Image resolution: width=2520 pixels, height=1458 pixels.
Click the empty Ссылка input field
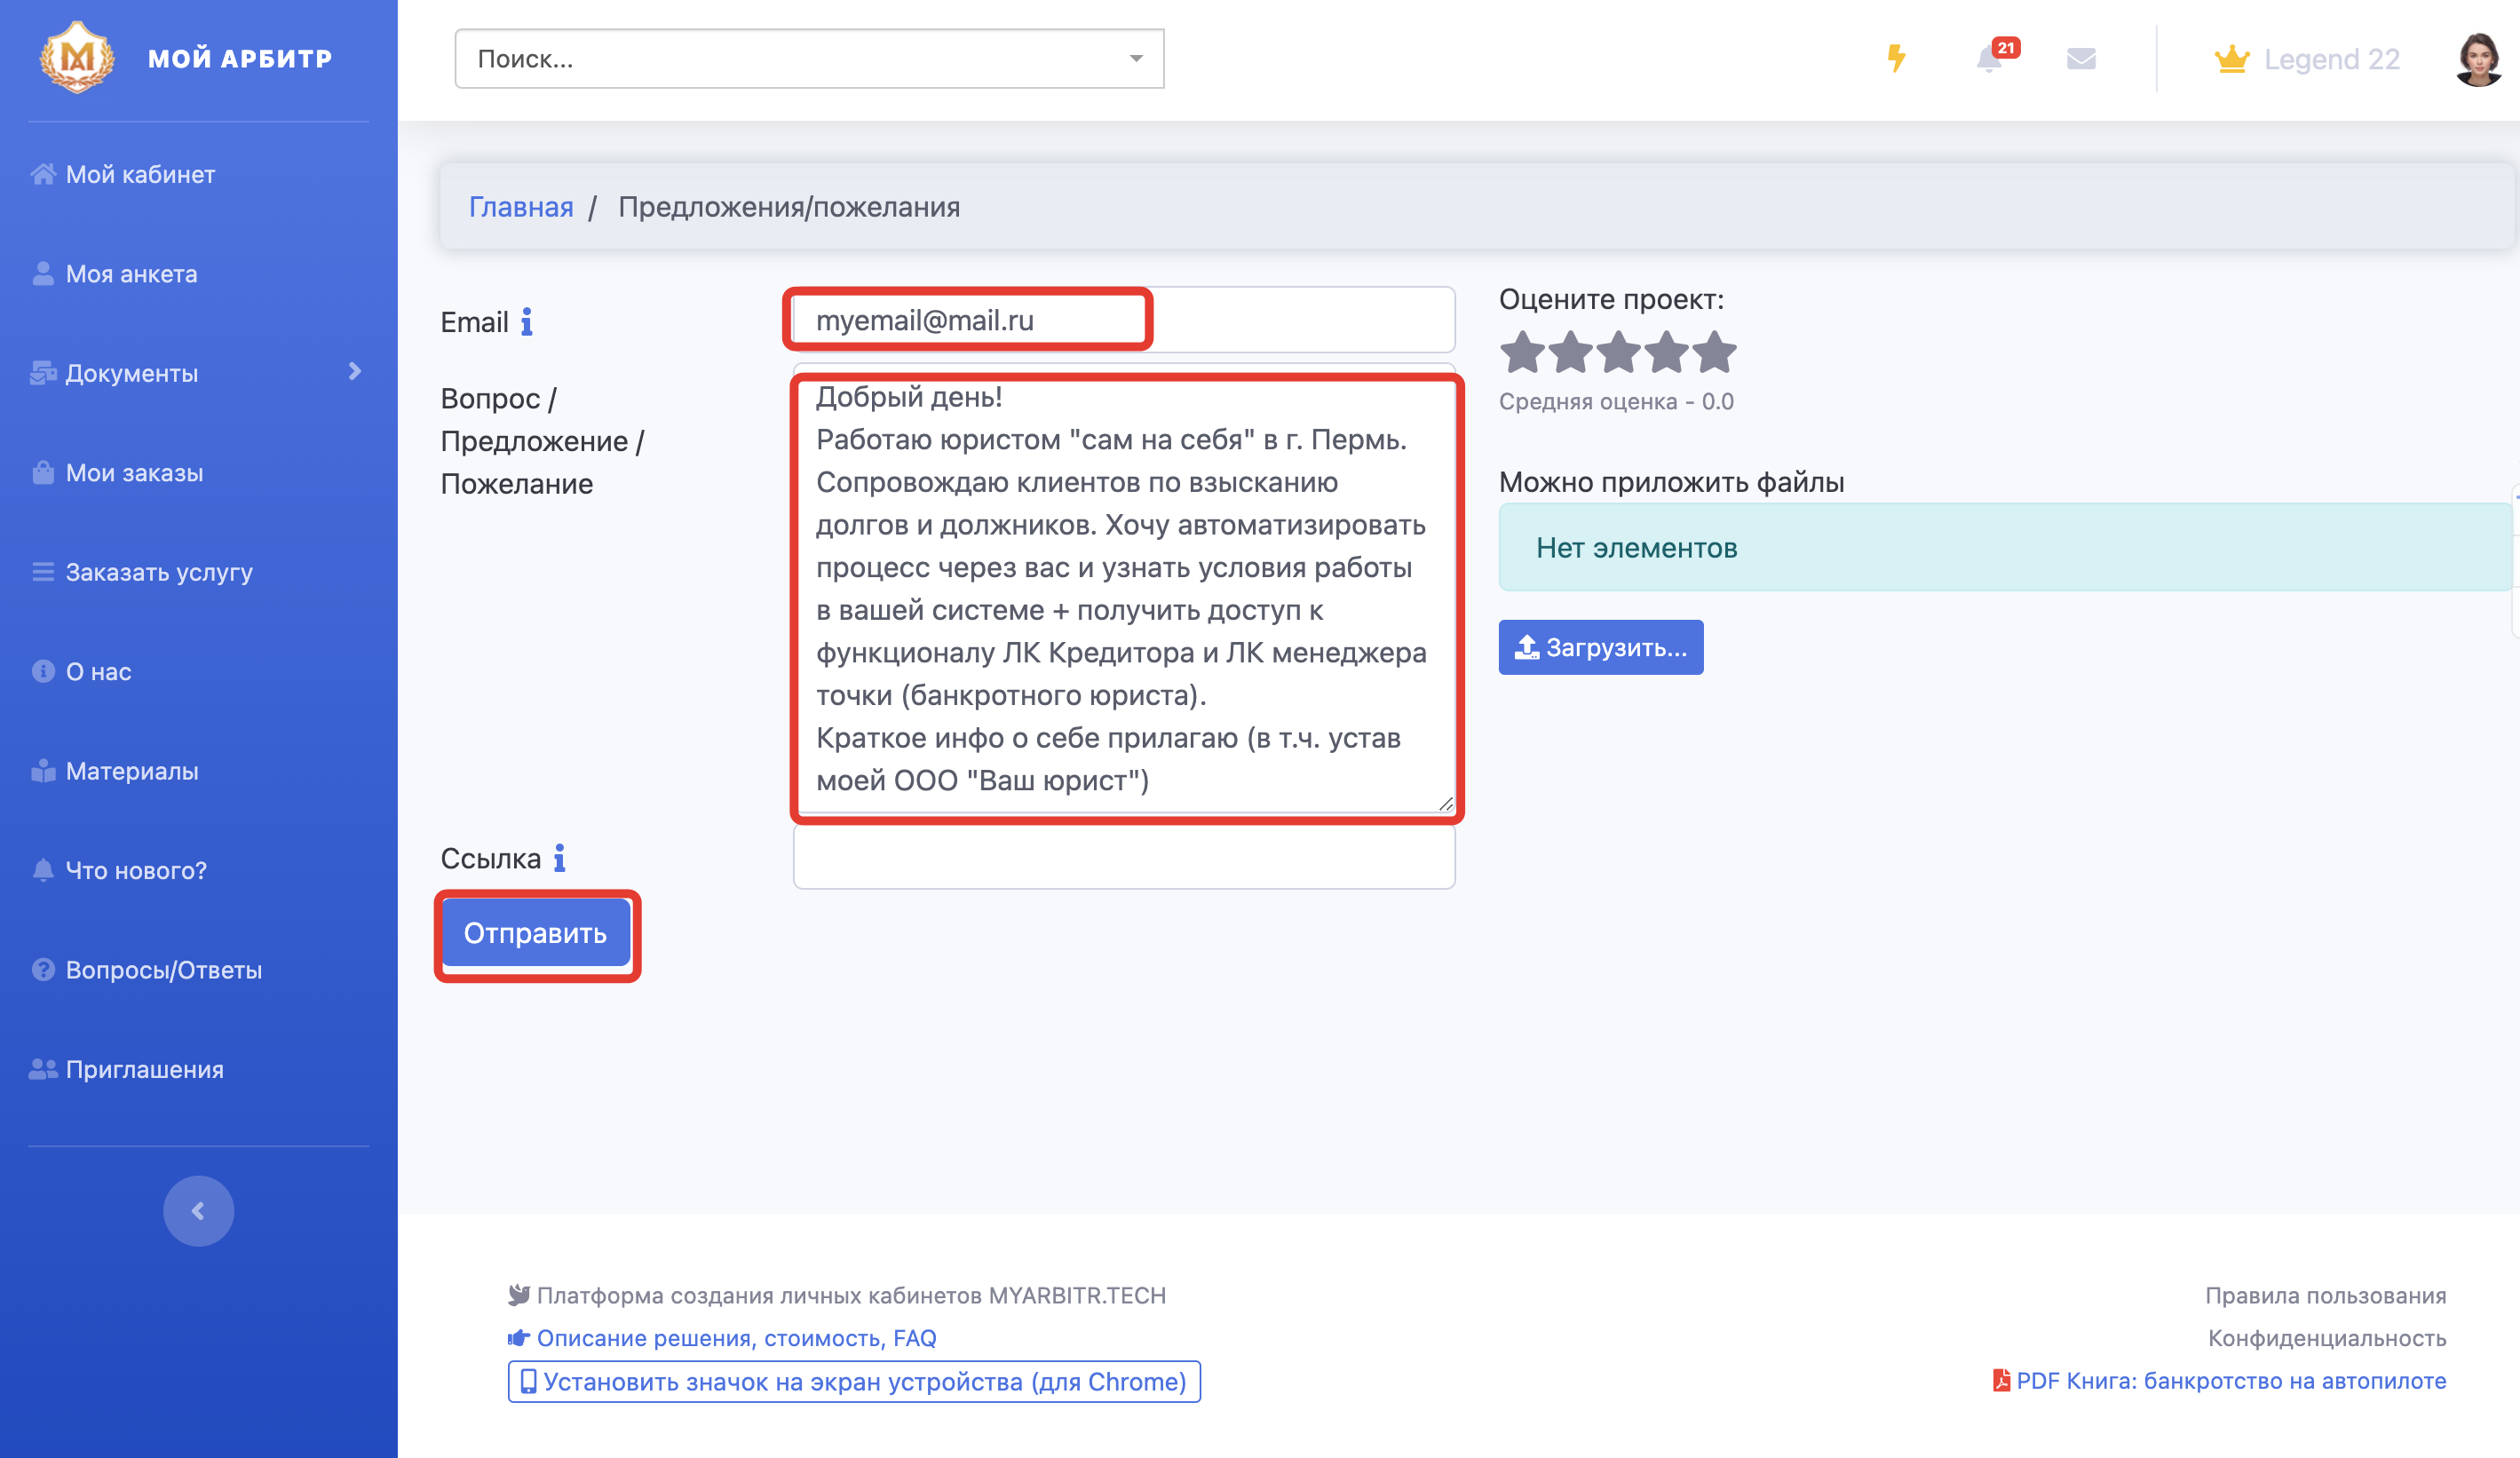tap(1123, 858)
